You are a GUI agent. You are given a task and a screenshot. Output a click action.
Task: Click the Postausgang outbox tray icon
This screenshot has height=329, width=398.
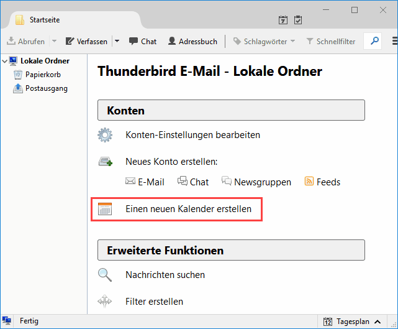[18, 88]
